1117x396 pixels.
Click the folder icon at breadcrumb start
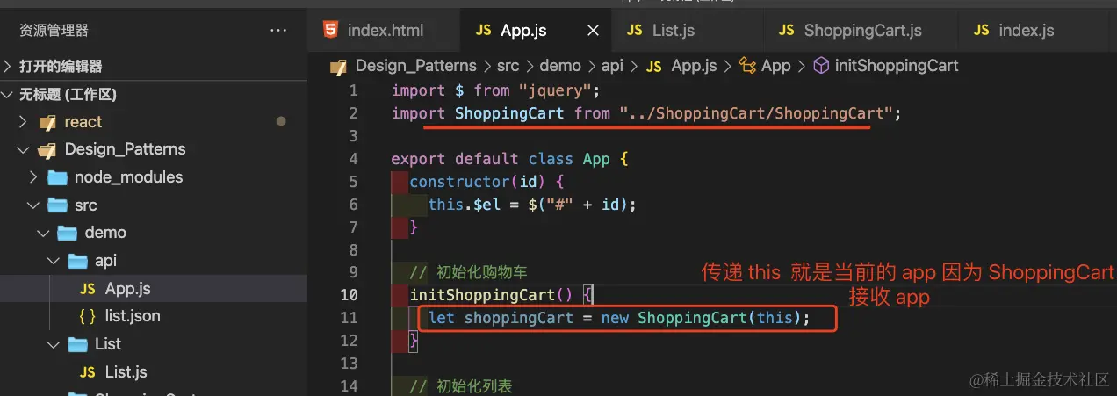coord(339,67)
